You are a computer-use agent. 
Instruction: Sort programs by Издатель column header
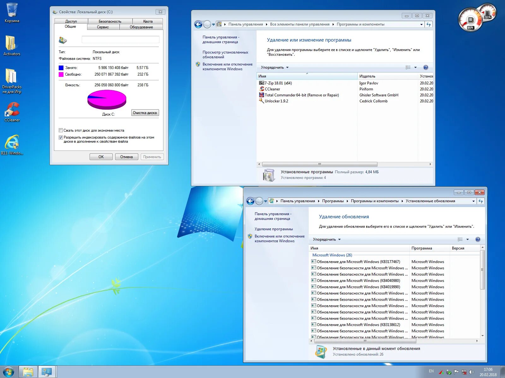[x=388, y=76]
